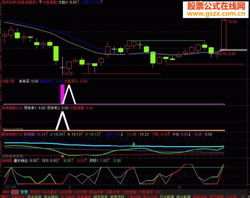Switch to the 完美决策 indicator tab
Screen dimensions: 250x198
pyautogui.click(x=113, y=192)
